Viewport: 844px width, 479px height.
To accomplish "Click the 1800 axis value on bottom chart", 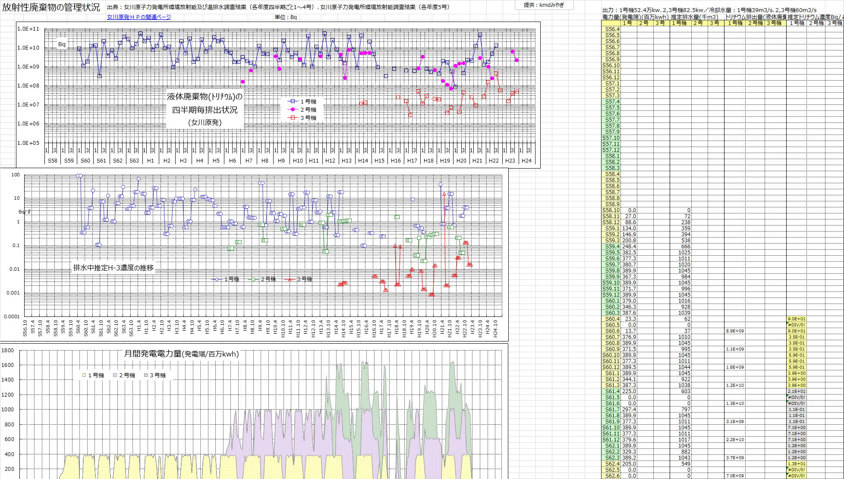I will point(7,351).
